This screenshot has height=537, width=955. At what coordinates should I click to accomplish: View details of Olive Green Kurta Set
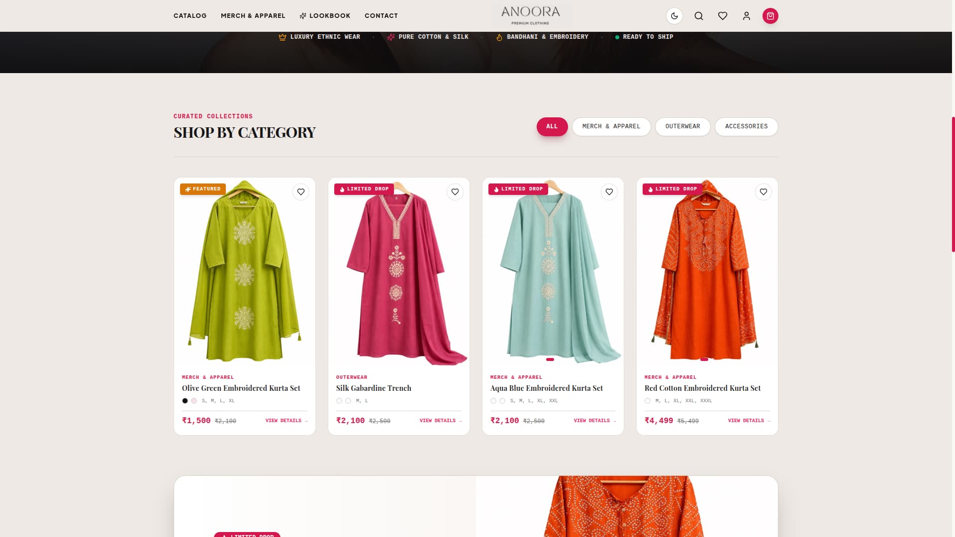coord(286,421)
